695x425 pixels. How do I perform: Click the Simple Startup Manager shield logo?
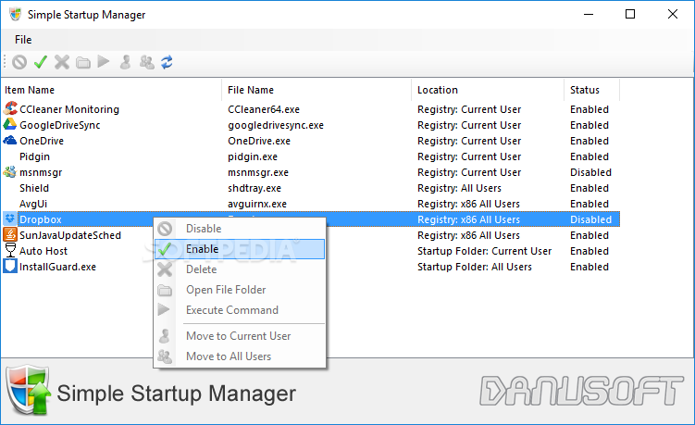29,390
